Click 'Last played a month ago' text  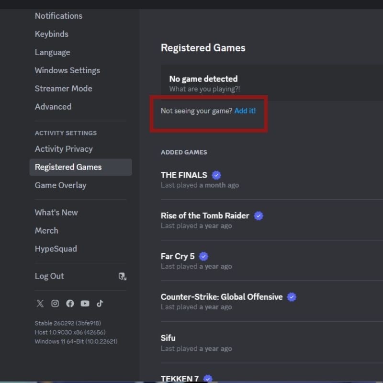(200, 185)
